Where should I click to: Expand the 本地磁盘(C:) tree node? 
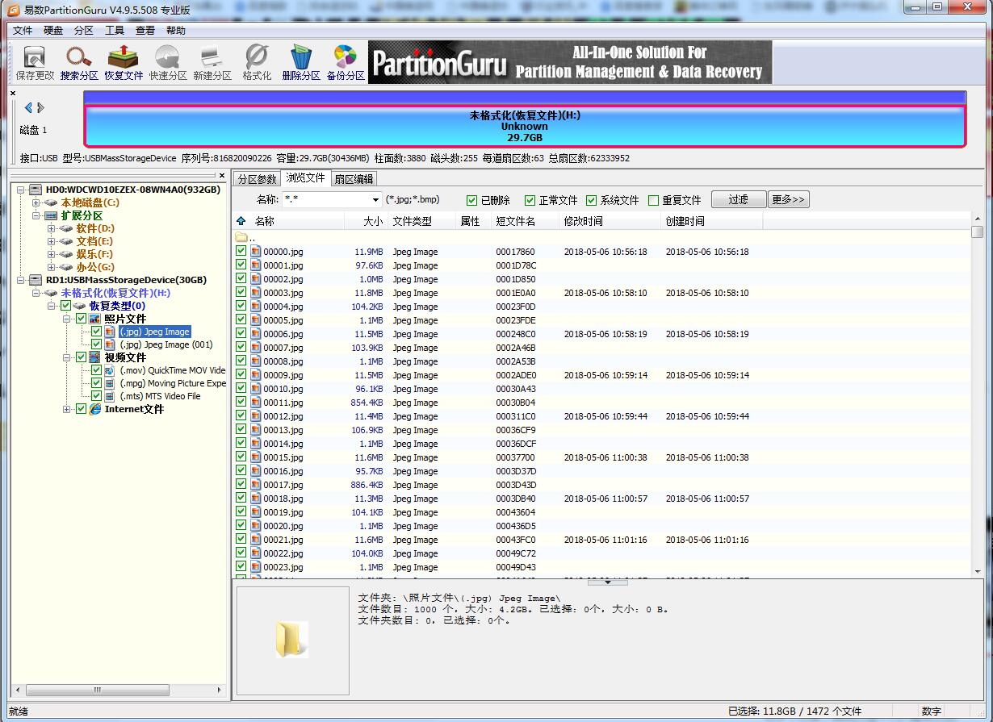(x=36, y=202)
